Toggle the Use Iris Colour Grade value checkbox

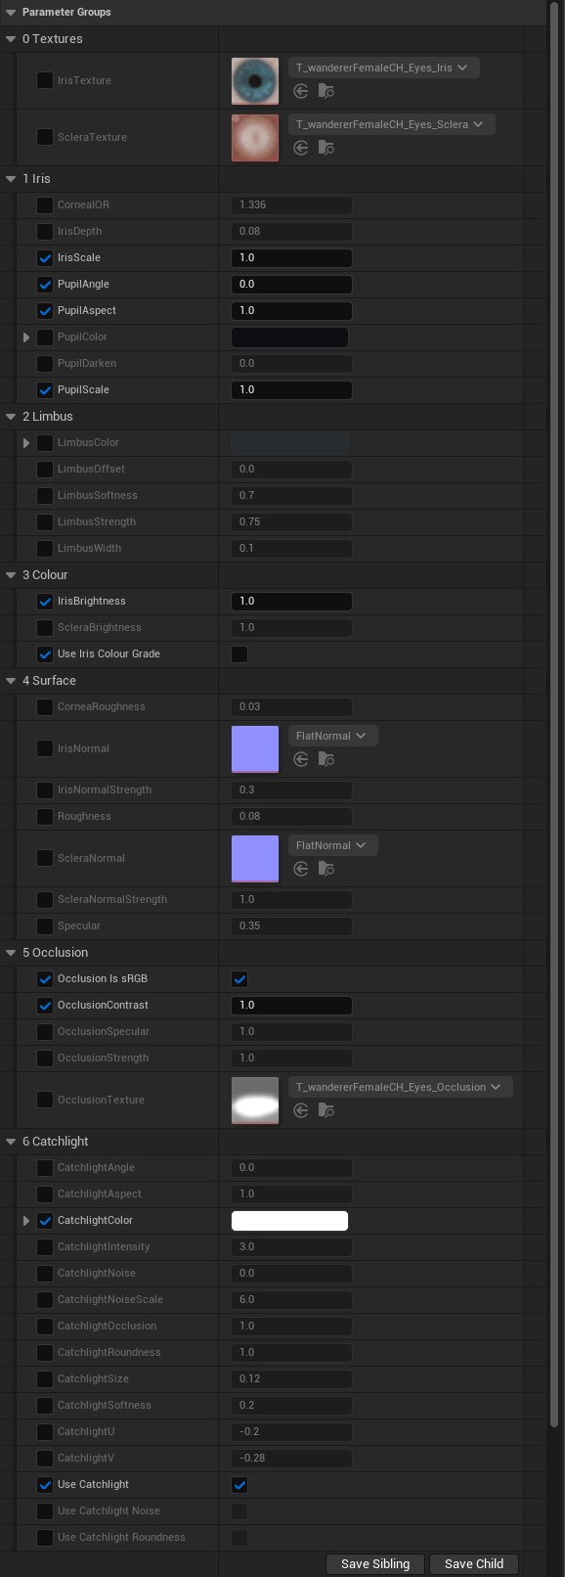[239, 654]
